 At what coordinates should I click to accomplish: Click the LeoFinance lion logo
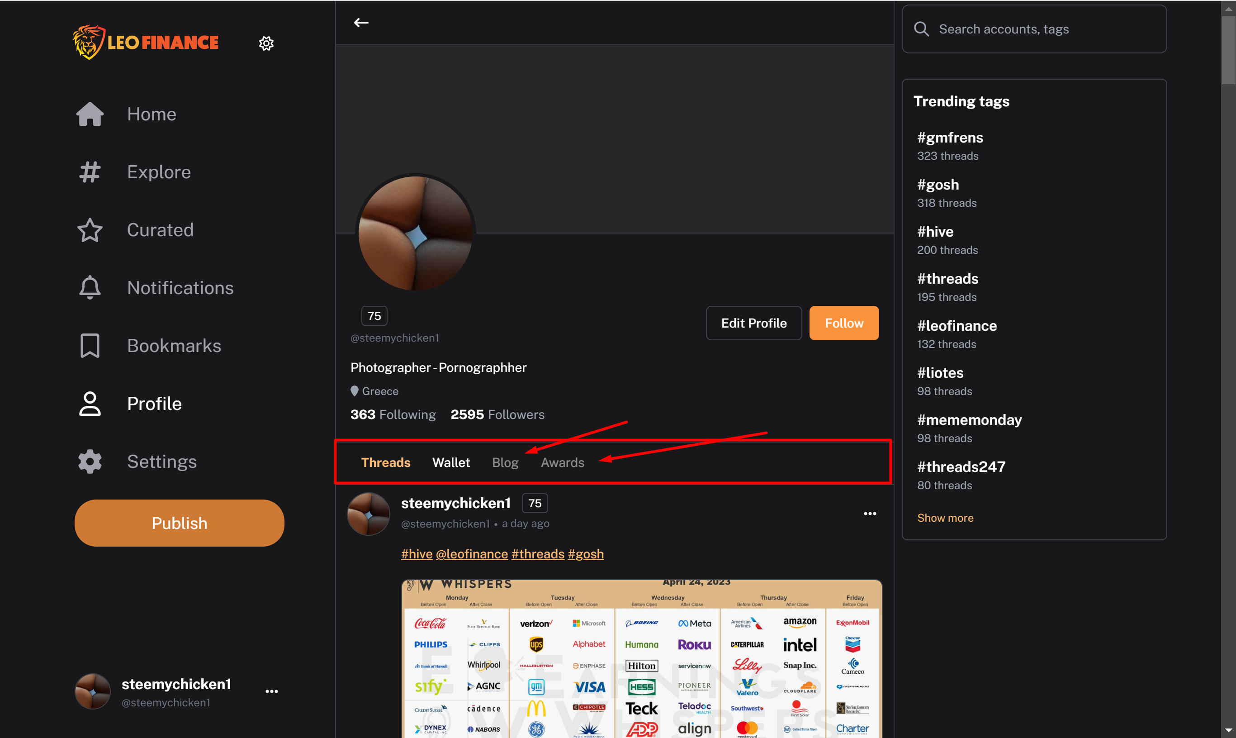click(145, 42)
